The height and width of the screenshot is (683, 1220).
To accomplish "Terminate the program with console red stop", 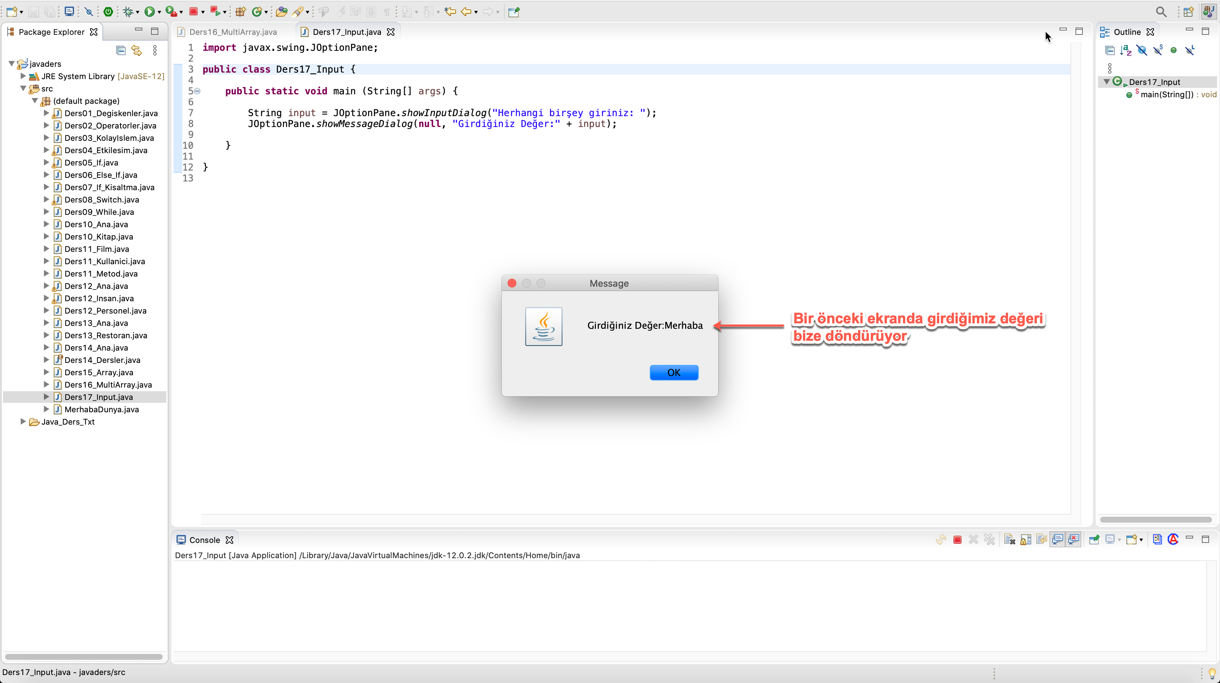I will 957,540.
